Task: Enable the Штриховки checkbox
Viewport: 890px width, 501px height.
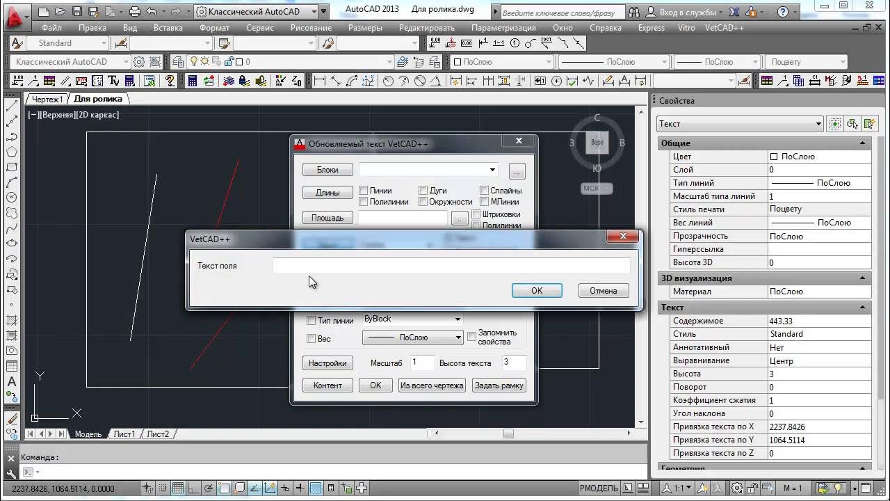Action: pos(476,214)
